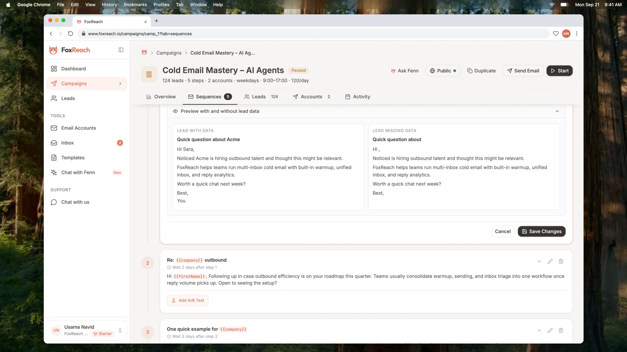627x352 pixels.
Task: Switch to Accounts tab
Action: tap(312, 97)
